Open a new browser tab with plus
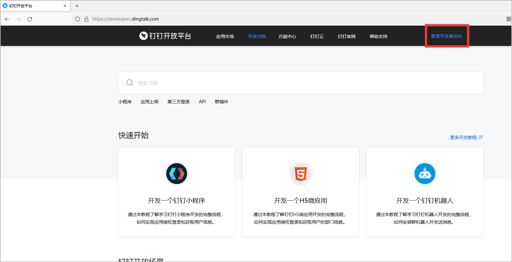 click(x=77, y=6)
